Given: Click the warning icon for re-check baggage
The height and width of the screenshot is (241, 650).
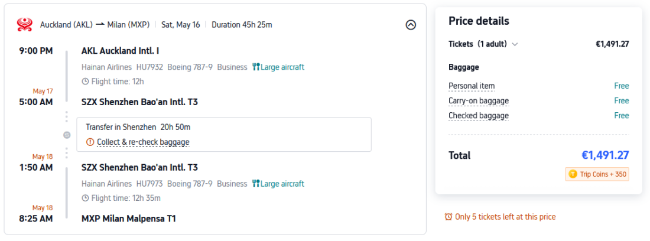Looking at the screenshot, I should tap(90, 142).
